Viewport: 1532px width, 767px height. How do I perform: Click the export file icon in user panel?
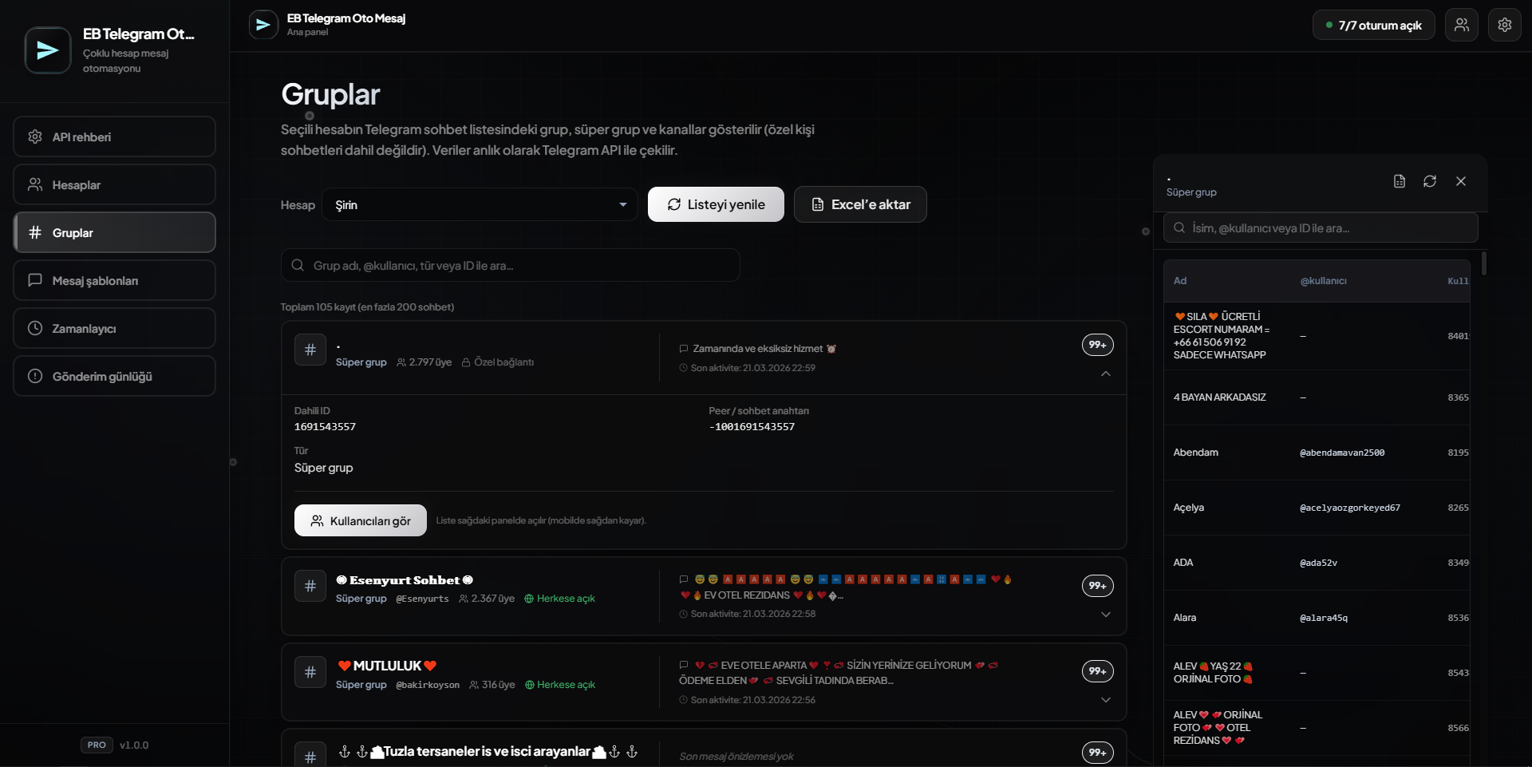point(1400,181)
